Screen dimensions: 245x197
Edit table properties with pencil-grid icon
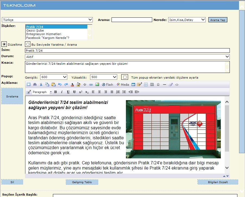[x=139, y=85]
